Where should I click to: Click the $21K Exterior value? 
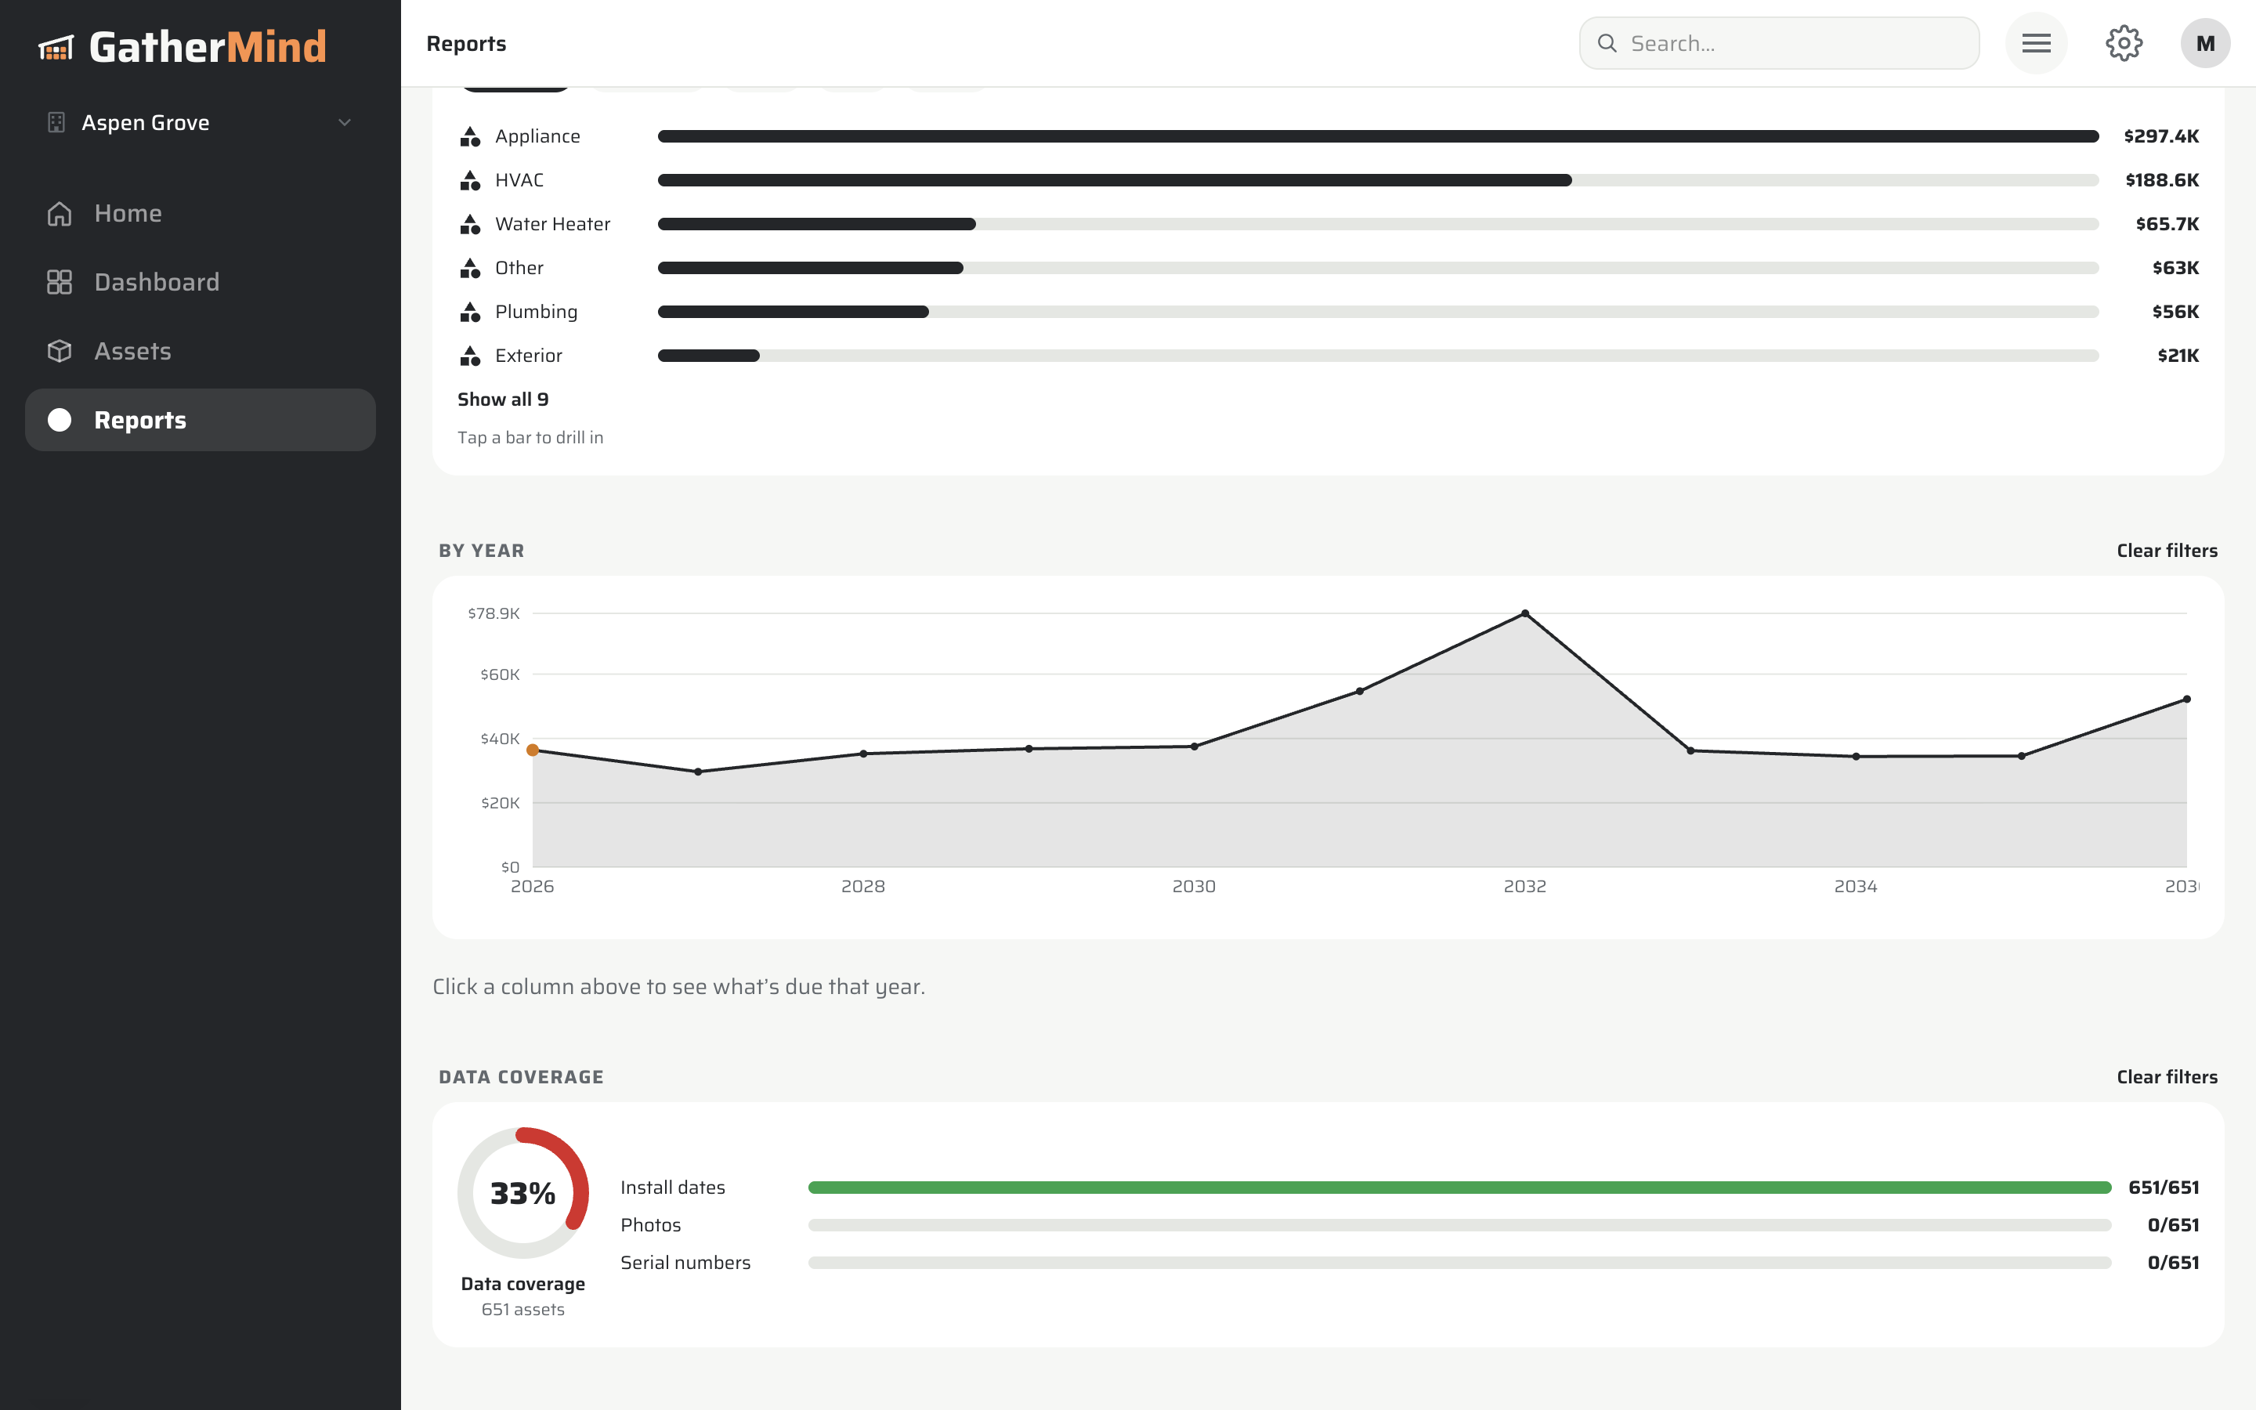coord(2178,356)
